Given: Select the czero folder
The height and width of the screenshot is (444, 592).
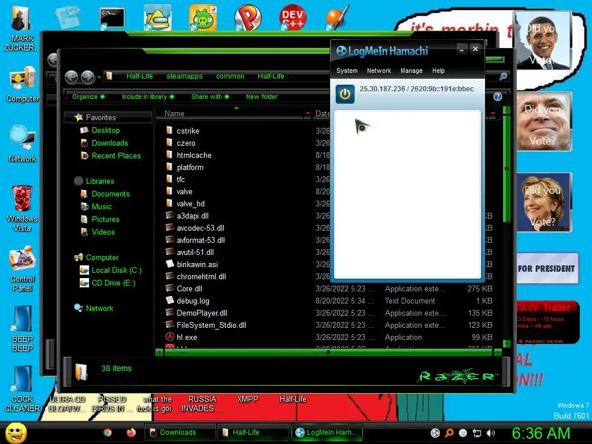Looking at the screenshot, I should point(186,143).
